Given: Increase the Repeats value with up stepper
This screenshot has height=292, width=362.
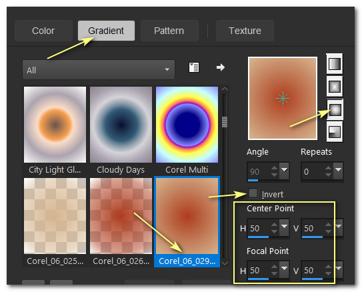Looking at the screenshot, I should (328, 168).
